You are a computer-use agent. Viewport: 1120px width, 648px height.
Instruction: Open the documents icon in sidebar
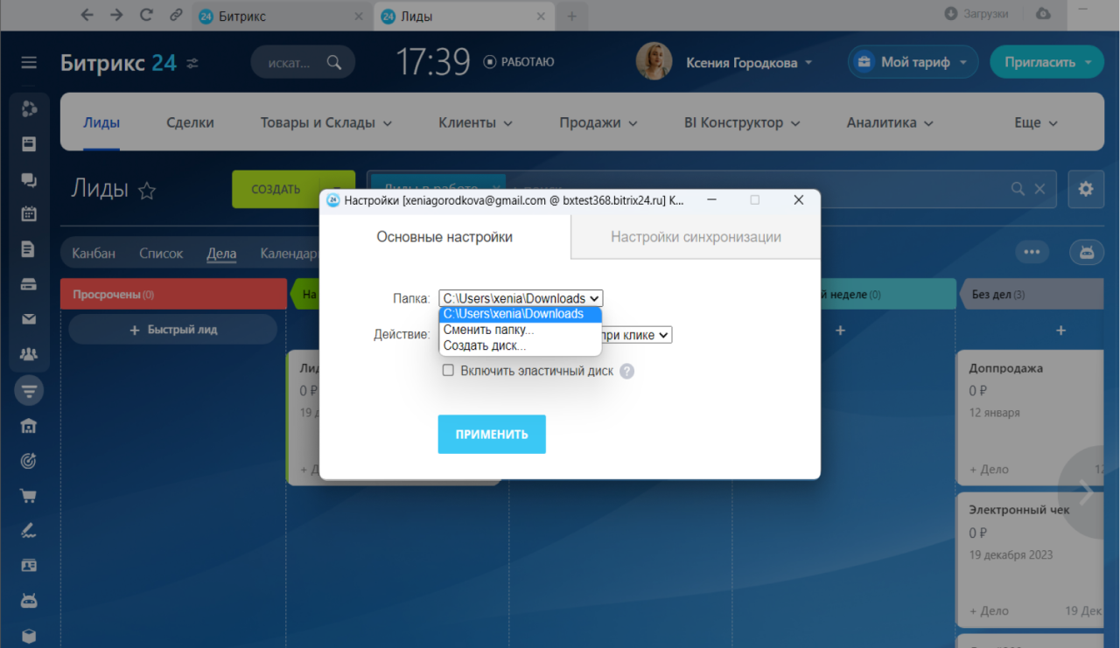tap(29, 249)
